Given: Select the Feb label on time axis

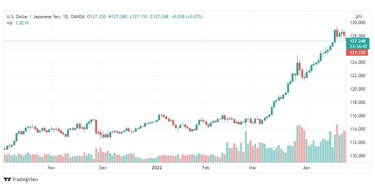Looking at the screenshot, I should tap(206, 168).
